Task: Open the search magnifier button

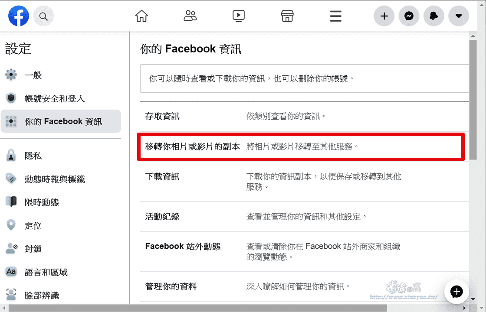Action: [43, 16]
